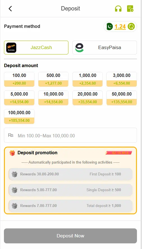142x249 pixels.
Task: Tap the Deposit Now button
Action: pyautogui.click(x=70, y=236)
